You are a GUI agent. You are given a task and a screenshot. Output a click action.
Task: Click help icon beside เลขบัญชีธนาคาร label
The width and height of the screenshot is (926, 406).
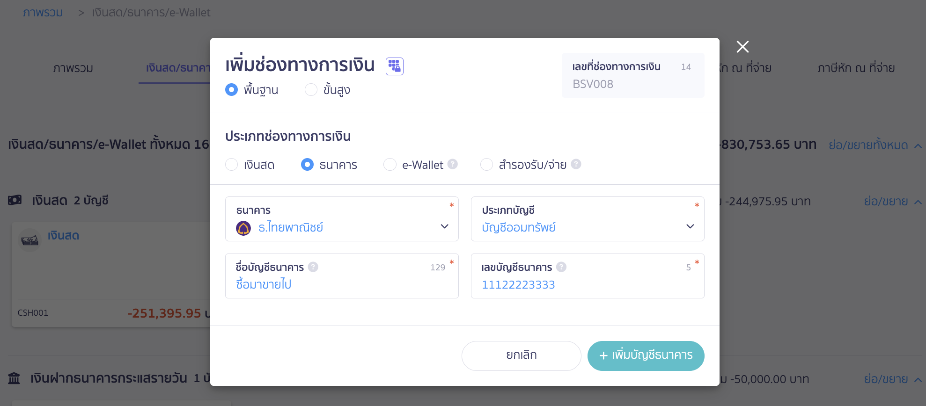click(561, 267)
